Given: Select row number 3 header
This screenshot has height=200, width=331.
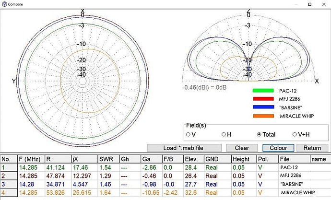Looking at the screenshot, I should pos(9,184).
